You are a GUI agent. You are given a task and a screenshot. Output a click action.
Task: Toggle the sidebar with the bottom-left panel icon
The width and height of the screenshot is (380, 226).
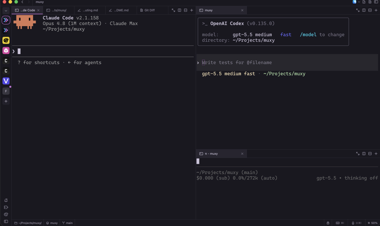(x=6, y=221)
